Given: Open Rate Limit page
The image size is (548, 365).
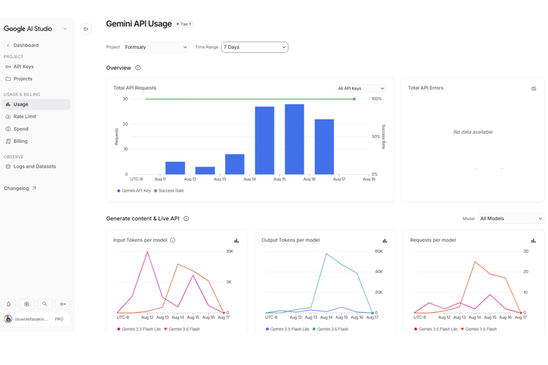Looking at the screenshot, I should [24, 116].
